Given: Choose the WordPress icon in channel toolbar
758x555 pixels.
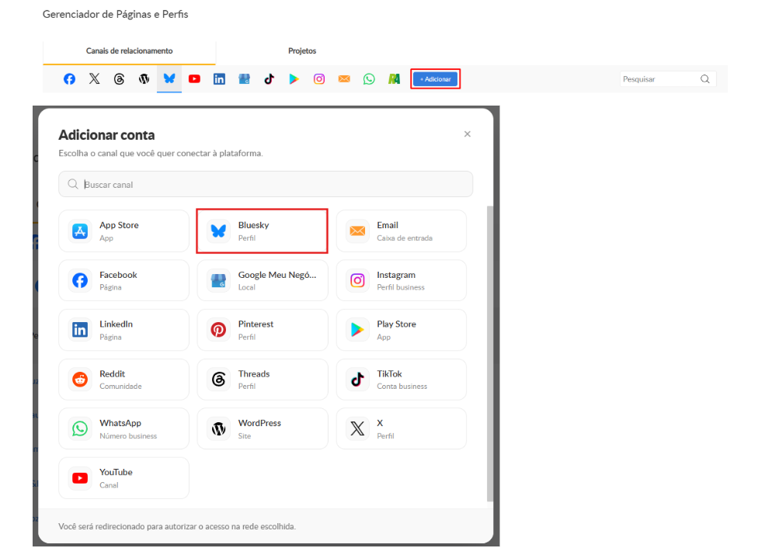Looking at the screenshot, I should (144, 78).
